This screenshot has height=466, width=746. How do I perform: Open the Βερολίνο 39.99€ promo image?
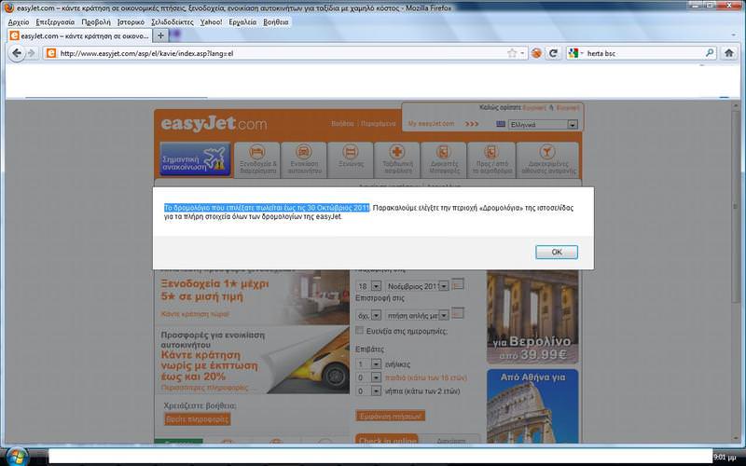(x=532, y=317)
